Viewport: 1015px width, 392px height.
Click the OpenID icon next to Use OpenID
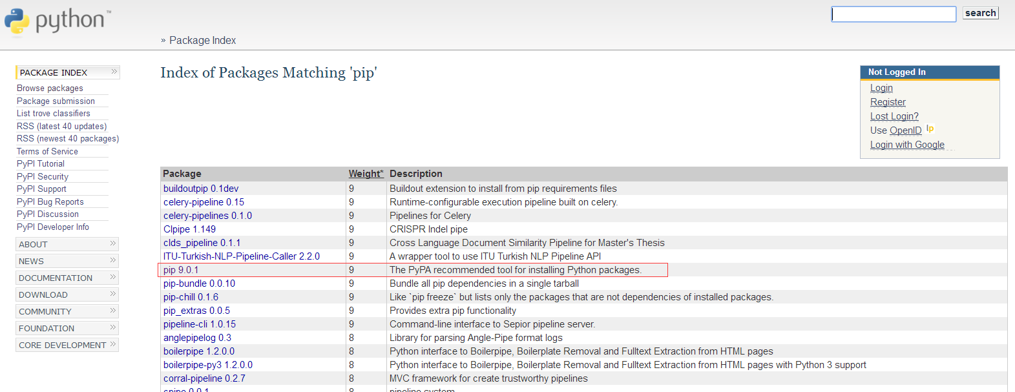pos(930,129)
